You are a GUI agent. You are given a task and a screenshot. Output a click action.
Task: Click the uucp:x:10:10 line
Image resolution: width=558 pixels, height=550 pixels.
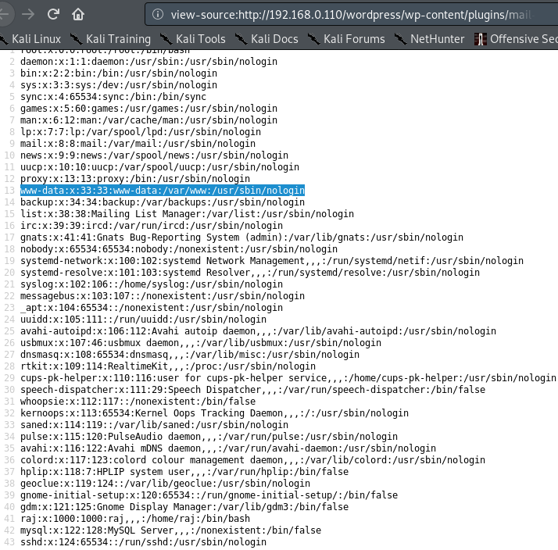click(x=159, y=167)
